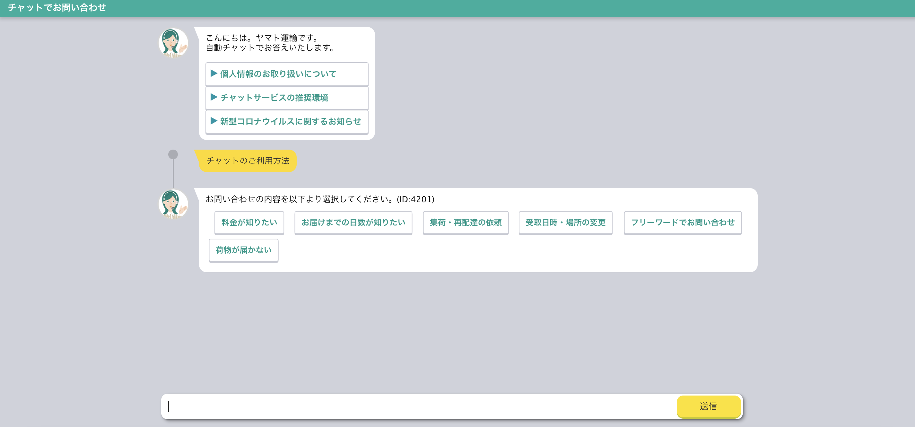The height and width of the screenshot is (427, 915).
Task: Click the greeting text こんにちは。ヤマト運輸です。
Action: tap(263, 38)
